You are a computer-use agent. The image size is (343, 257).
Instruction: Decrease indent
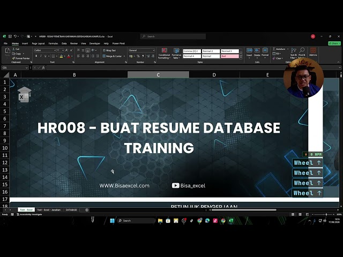(x=93, y=56)
